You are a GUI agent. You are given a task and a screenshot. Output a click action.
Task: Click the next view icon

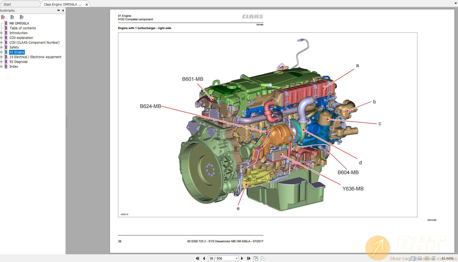point(263,258)
